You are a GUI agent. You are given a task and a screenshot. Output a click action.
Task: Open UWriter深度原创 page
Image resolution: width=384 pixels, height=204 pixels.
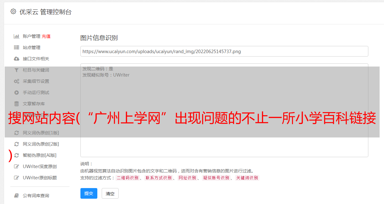pyautogui.click(x=40, y=167)
